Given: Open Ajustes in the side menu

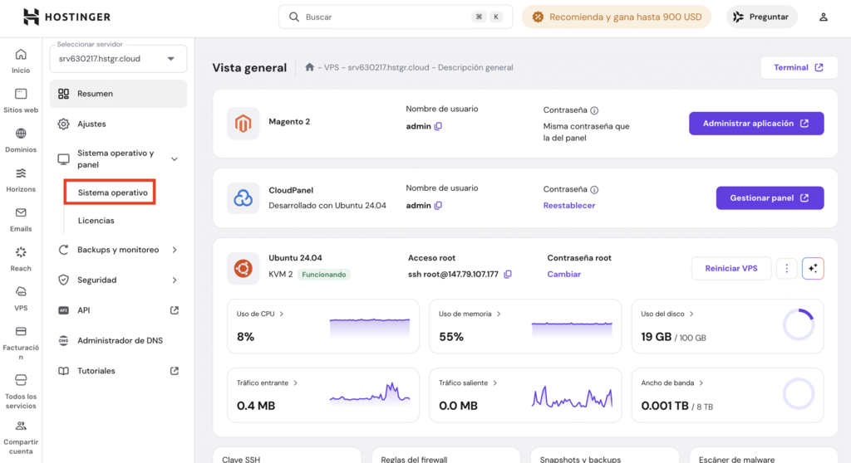Looking at the screenshot, I should pos(118,124).
